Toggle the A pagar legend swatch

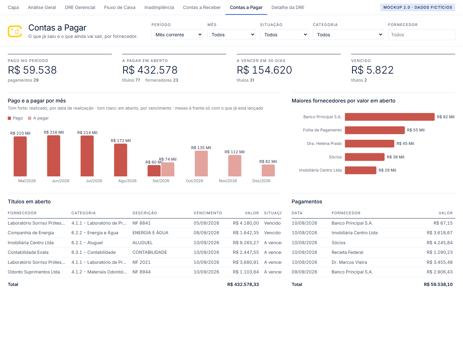[30, 118]
